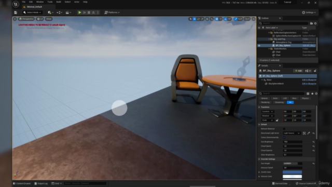Collapse the StaticMeshes folder
332x187 pixels.
pos(269,49)
